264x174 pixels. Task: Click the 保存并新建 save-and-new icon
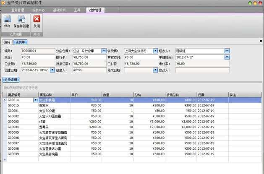pyautogui.click(x=21, y=19)
